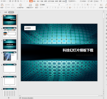The width and height of the screenshot is (107, 99).
Task: Click the clear formatting eraser icon
Action: (67, 7)
